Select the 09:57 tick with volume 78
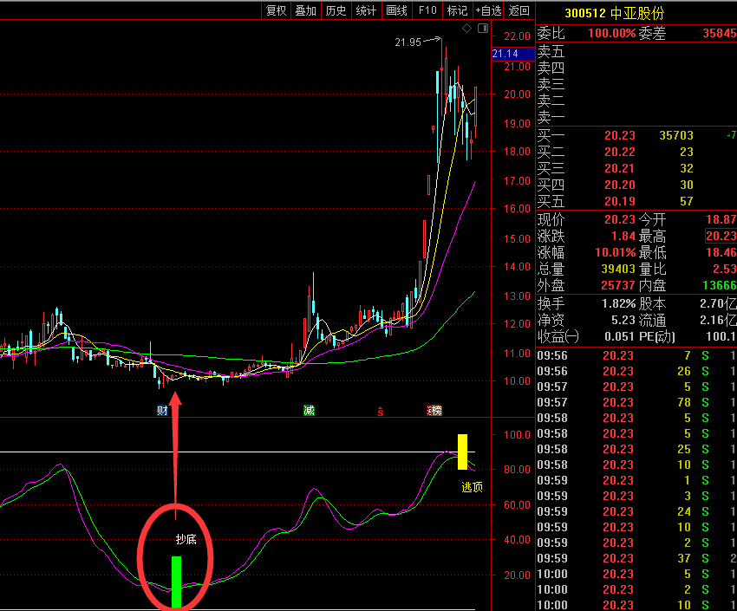 point(636,402)
